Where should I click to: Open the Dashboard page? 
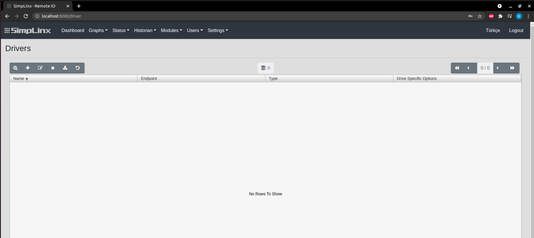(73, 30)
